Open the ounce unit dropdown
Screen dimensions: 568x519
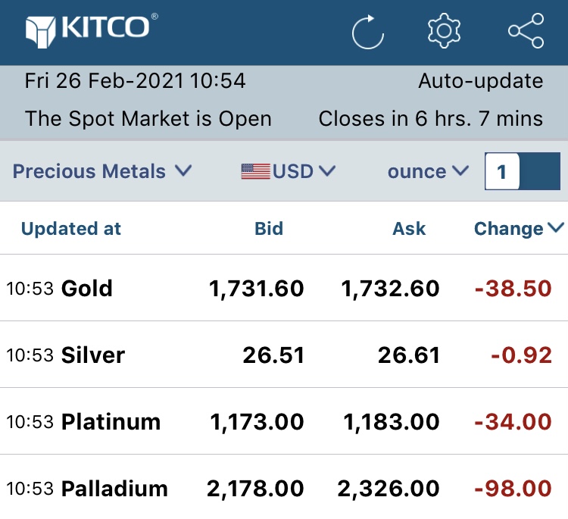pos(428,171)
